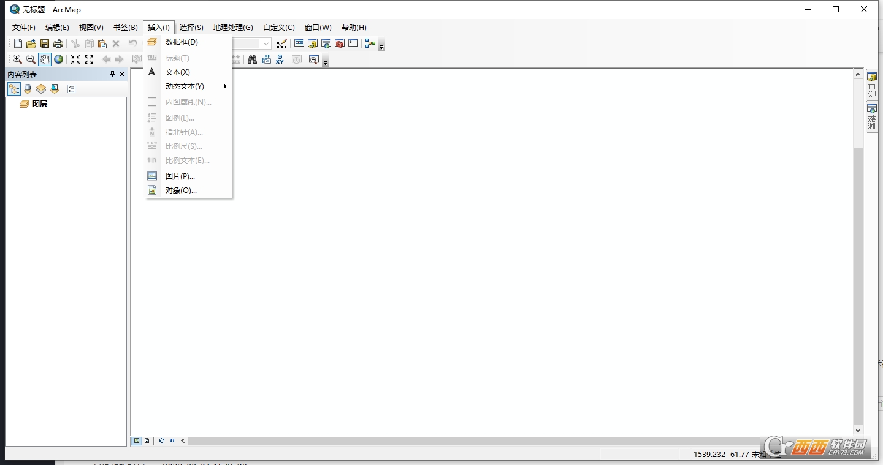Click the Fixed Zoom In icon
The height and width of the screenshot is (465, 883).
coord(75,59)
